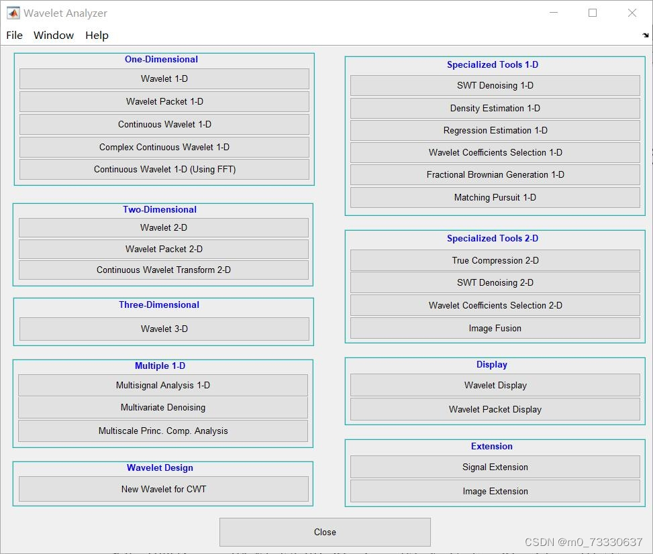Image resolution: width=653 pixels, height=554 pixels.
Task: Open Wavelet Packet Display
Action: (495, 409)
